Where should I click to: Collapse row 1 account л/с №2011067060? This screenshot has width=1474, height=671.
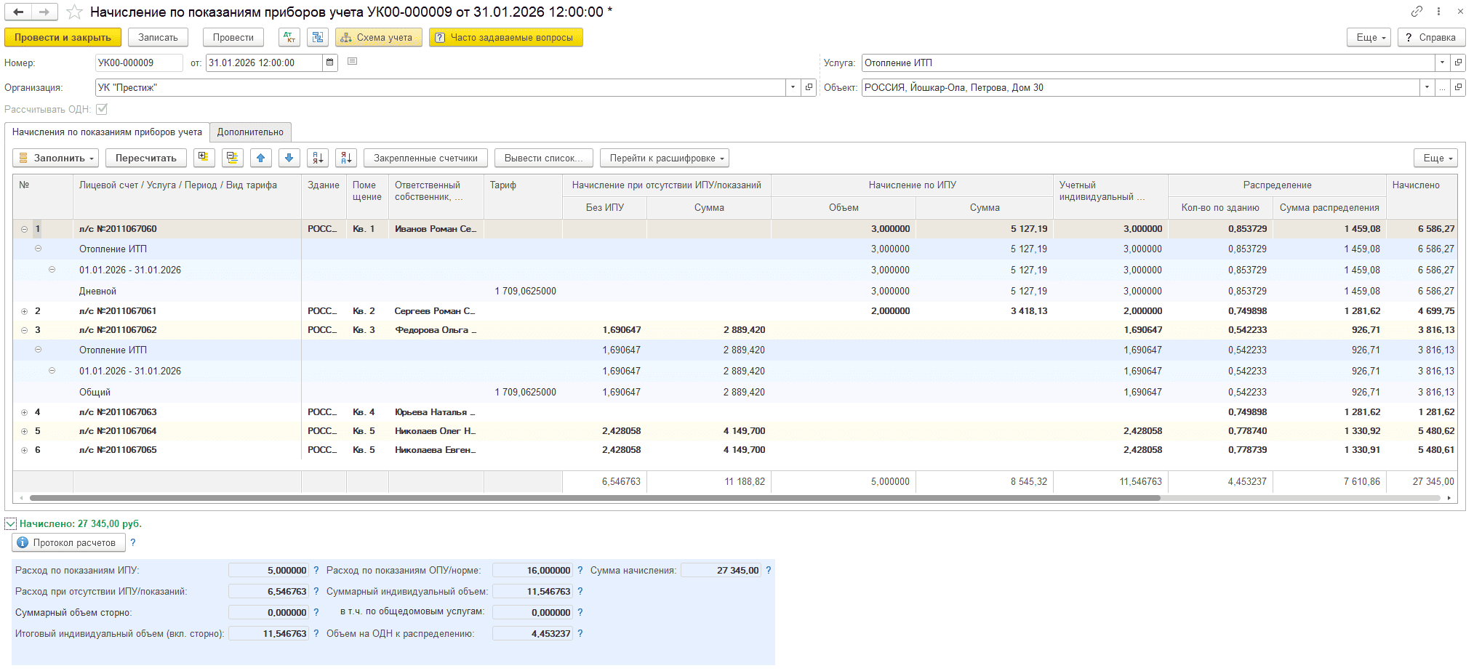[x=24, y=229]
